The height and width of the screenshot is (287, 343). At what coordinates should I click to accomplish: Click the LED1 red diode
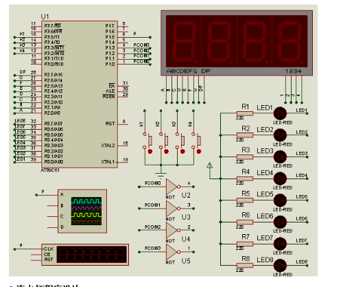pyautogui.click(x=280, y=113)
